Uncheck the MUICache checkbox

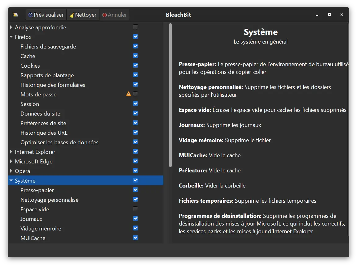[x=135, y=238]
